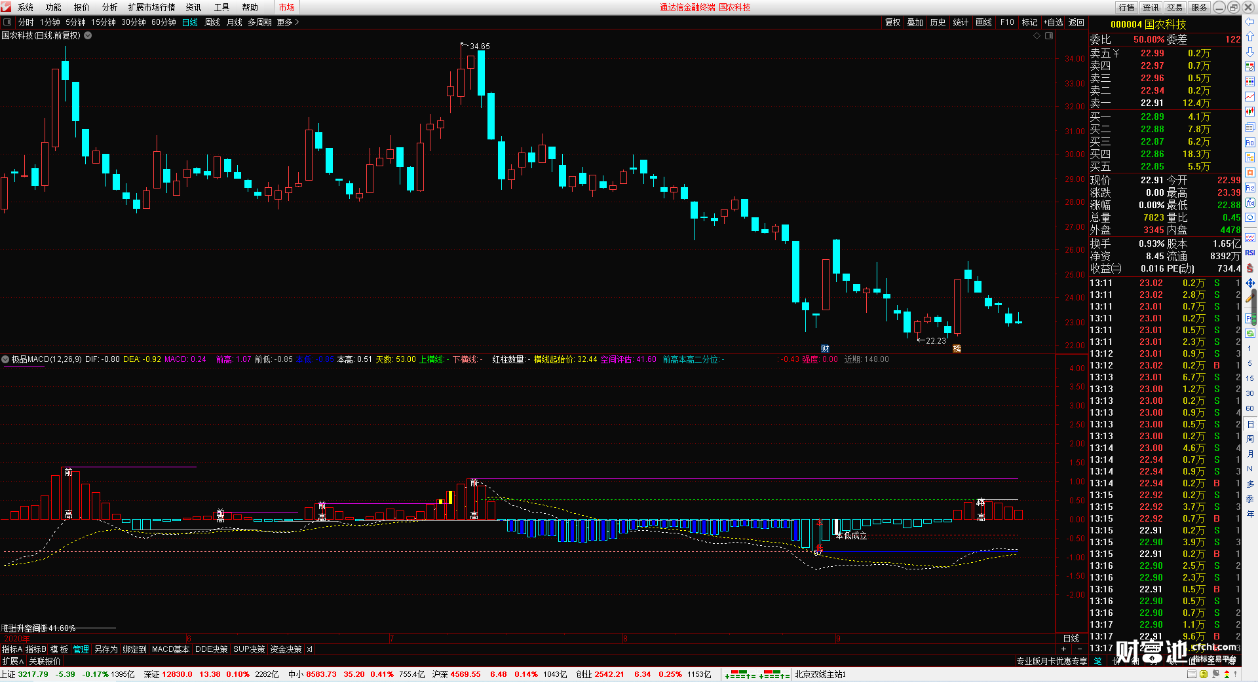Expand the 更多 period options
Viewport: 1258px width, 682px height.
coord(288,22)
